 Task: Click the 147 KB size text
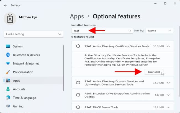[x=159, y=95]
